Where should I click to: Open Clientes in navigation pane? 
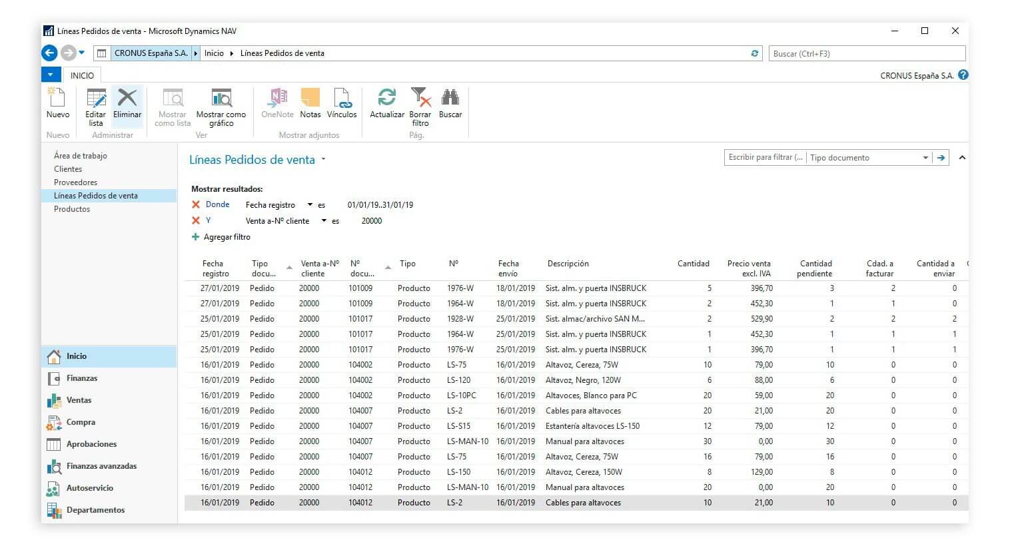coord(68,169)
